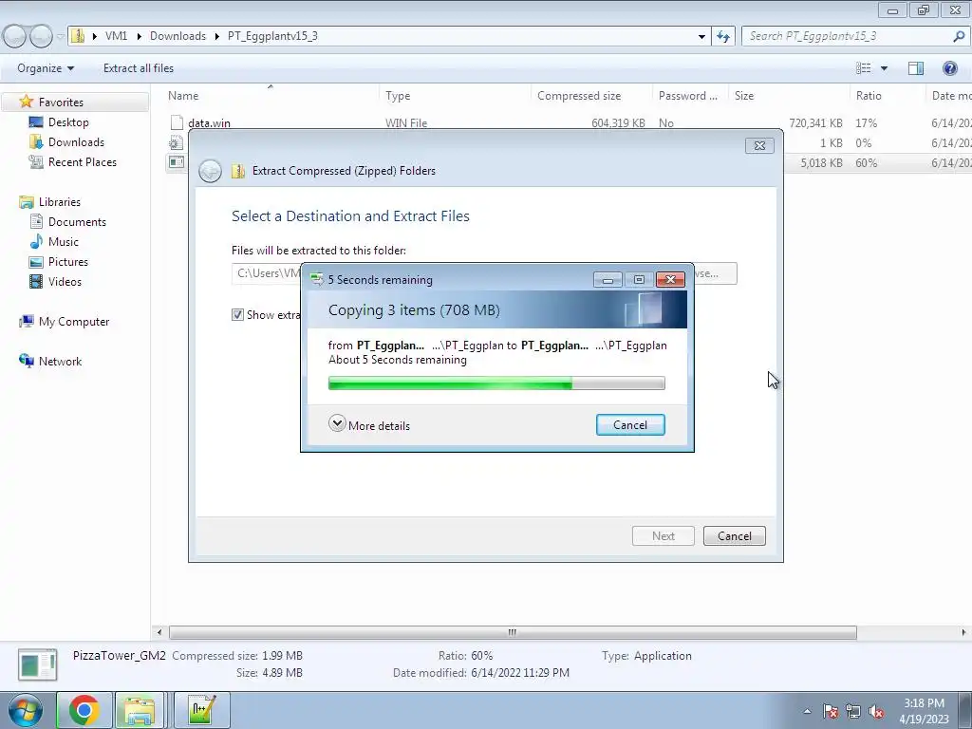This screenshot has width=972, height=729.
Task: Click the search magnifier icon
Action: click(x=959, y=37)
